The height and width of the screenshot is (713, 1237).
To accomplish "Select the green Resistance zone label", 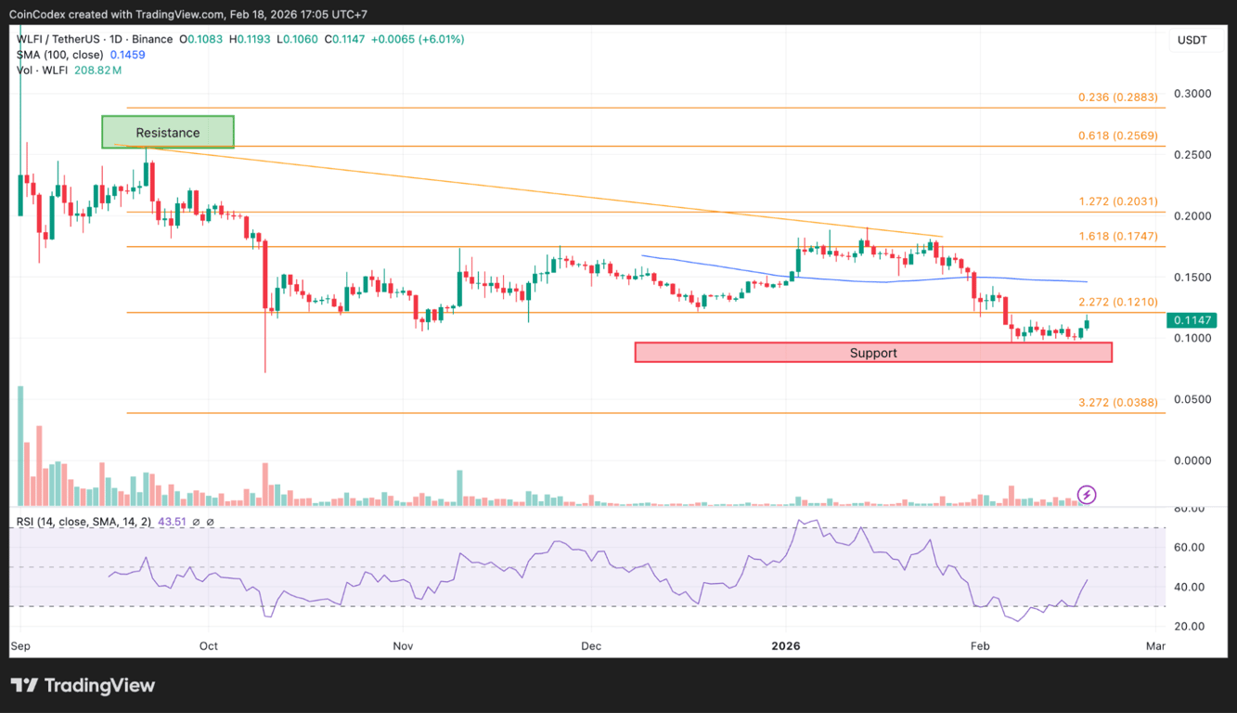I will point(168,132).
